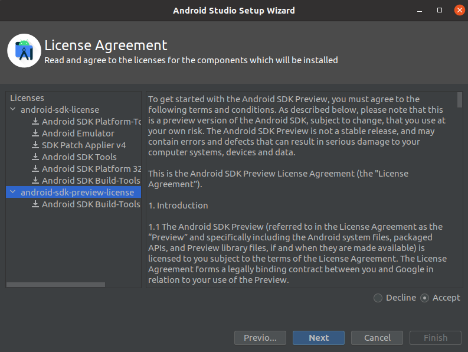Screen dimensions: 468x352
Task: Click download icon of Build-Tools under android-sdk-license
Action: click(35, 180)
